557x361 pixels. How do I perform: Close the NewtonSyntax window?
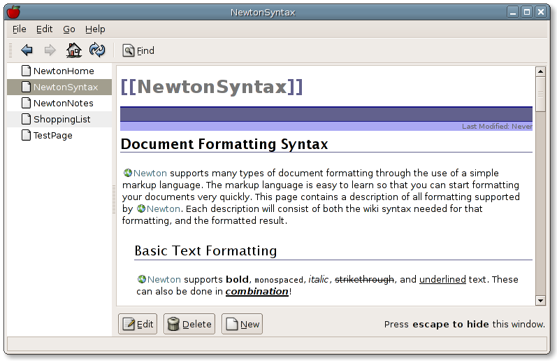coord(541,12)
